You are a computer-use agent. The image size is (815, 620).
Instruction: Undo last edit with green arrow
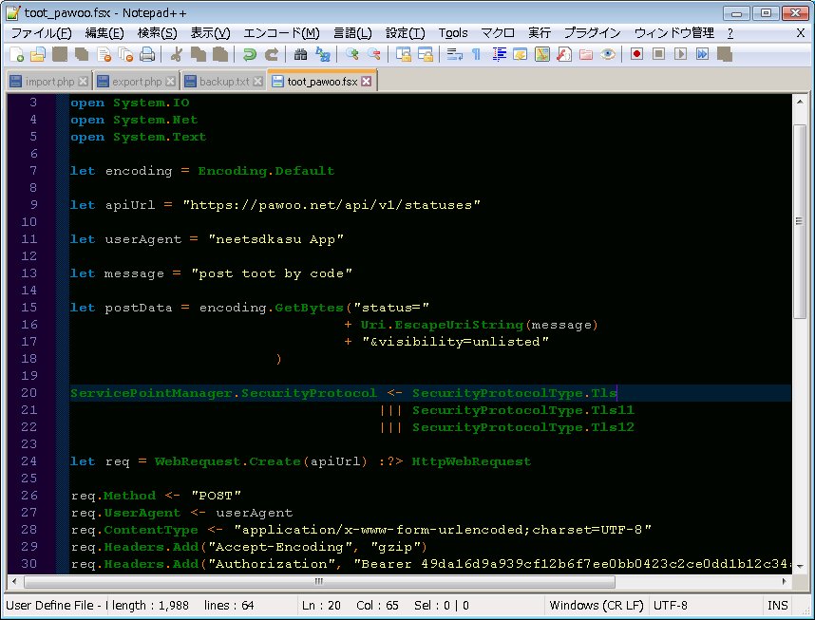(x=250, y=54)
